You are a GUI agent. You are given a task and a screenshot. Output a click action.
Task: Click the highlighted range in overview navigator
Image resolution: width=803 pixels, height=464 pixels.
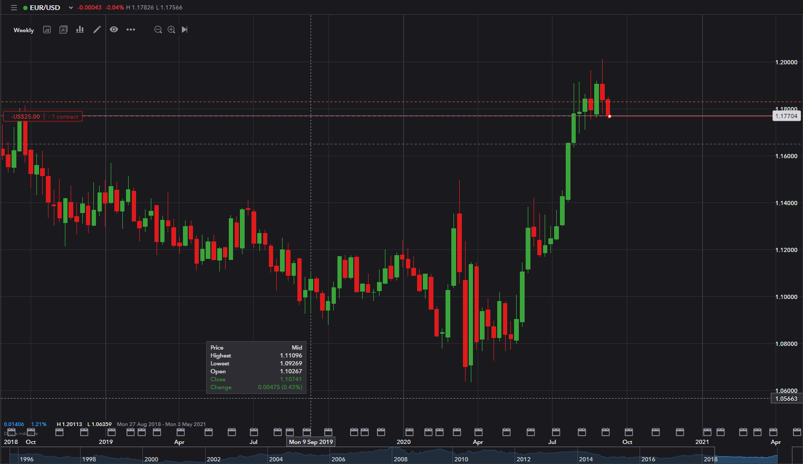[746, 457]
